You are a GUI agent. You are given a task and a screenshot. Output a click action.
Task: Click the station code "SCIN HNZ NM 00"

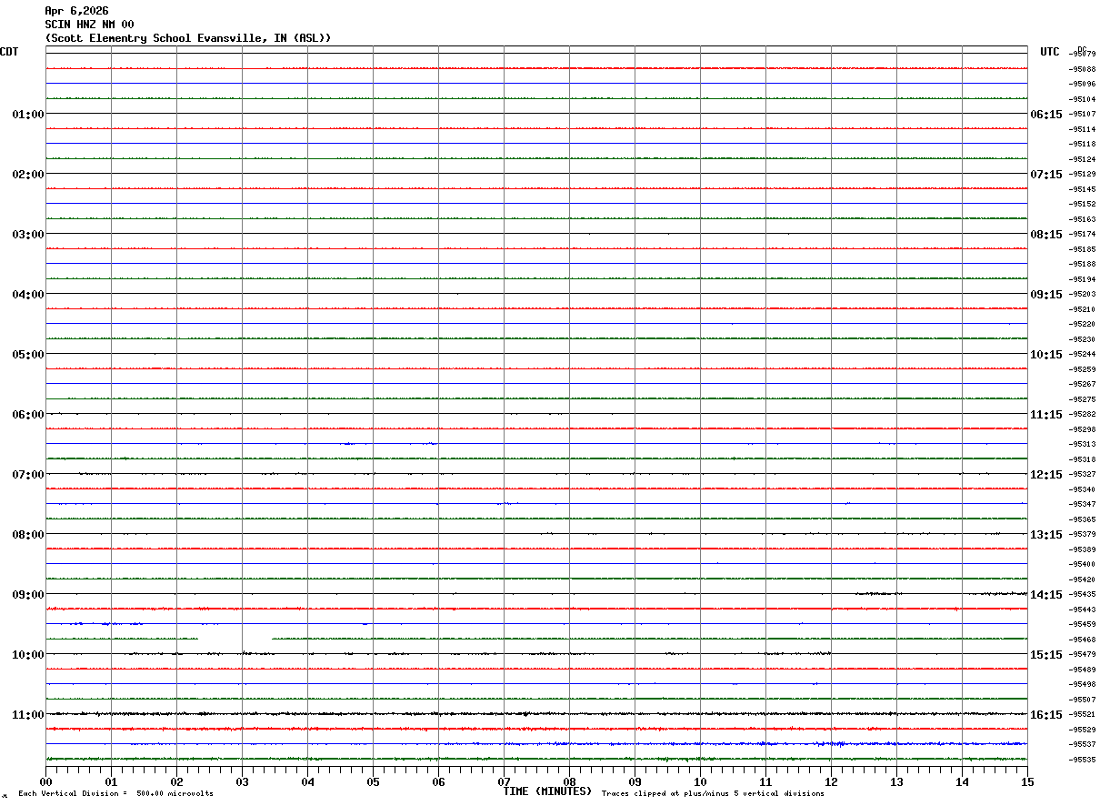(x=89, y=25)
